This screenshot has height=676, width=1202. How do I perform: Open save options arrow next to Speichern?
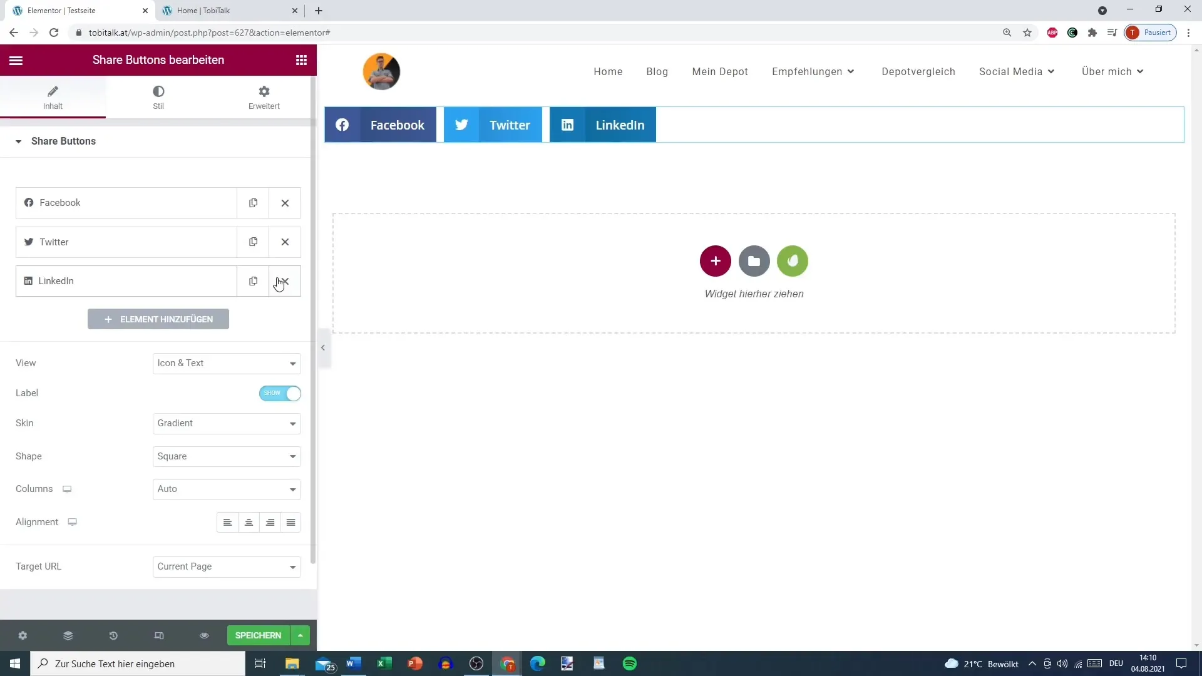(300, 636)
